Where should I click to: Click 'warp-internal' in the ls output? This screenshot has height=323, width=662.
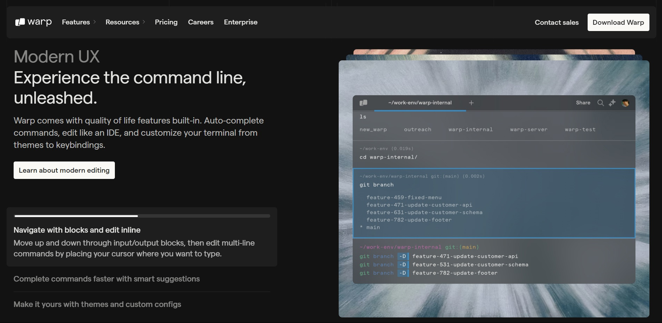click(471, 129)
